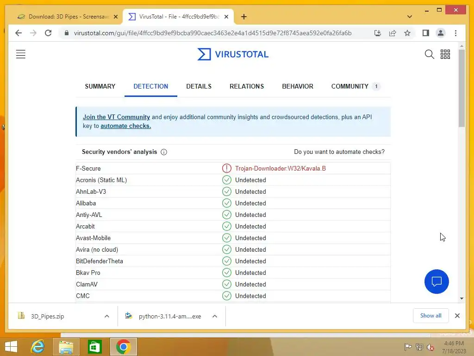Click the F-Secure red warning icon
The image size is (474, 356).
tap(226, 168)
